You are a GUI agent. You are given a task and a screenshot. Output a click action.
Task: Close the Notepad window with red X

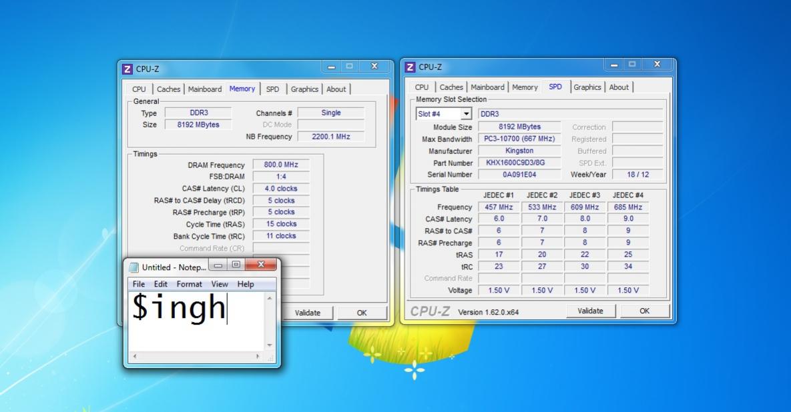(x=261, y=265)
